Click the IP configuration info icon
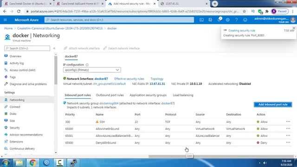Image resolution: width=297 pixels, height=167 pixels. click(x=87, y=65)
